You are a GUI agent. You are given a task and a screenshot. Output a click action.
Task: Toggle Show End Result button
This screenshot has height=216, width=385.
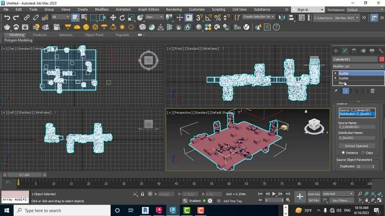(x=345, y=91)
